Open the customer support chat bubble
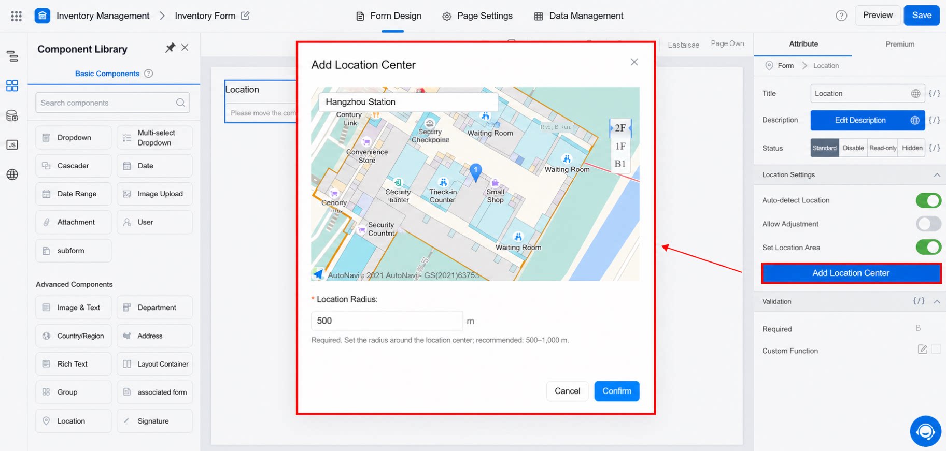This screenshot has height=451, width=946. [x=925, y=431]
